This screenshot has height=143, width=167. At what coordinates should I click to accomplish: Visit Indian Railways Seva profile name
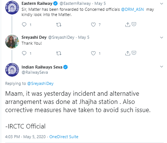42,67
